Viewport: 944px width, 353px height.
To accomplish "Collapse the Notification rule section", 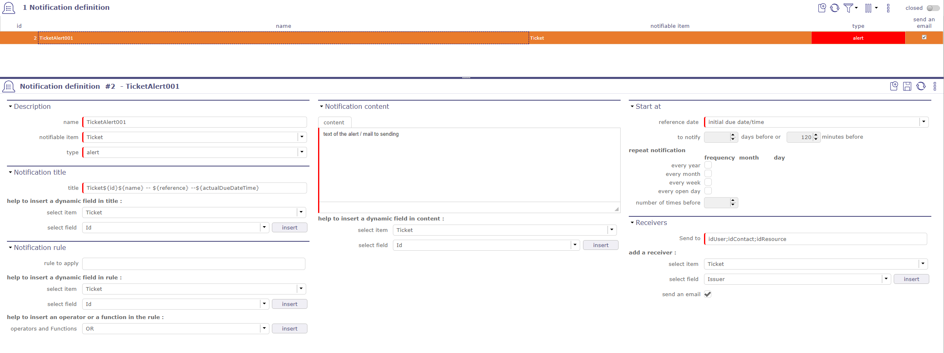I will pyautogui.click(x=11, y=247).
